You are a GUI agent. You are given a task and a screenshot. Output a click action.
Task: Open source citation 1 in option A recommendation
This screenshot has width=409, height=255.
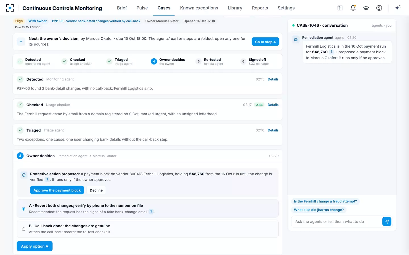[151, 212]
